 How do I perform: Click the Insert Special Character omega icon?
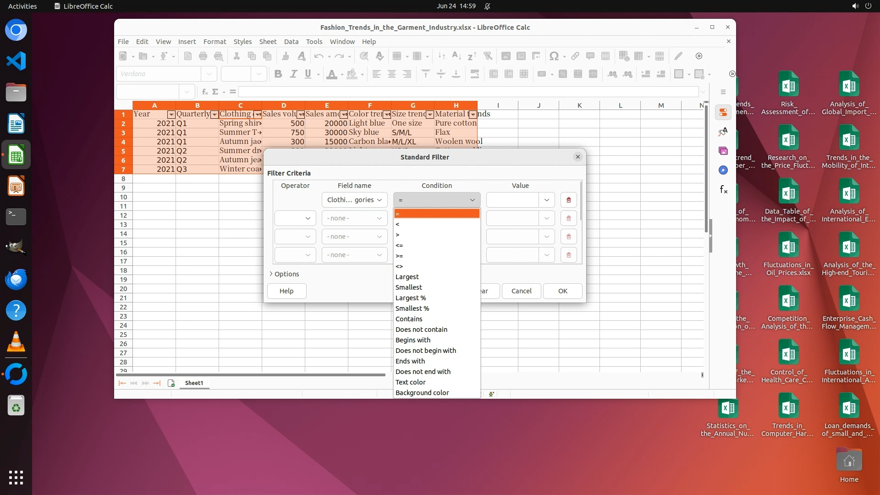[554, 56]
